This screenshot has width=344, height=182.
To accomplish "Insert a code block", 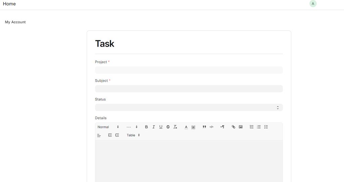I will pyautogui.click(x=212, y=127).
